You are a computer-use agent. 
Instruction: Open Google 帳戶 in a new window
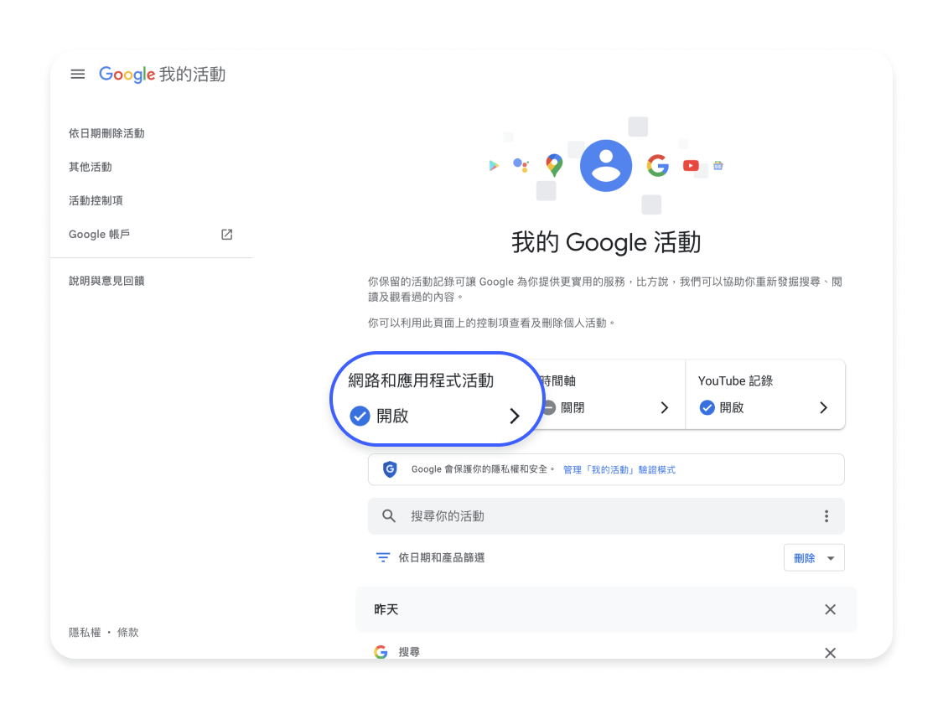click(226, 234)
